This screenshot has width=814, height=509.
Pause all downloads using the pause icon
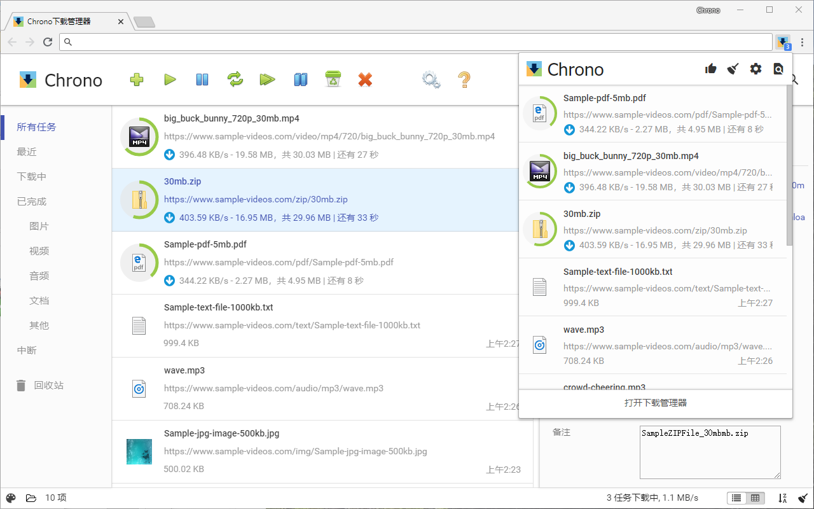(202, 80)
